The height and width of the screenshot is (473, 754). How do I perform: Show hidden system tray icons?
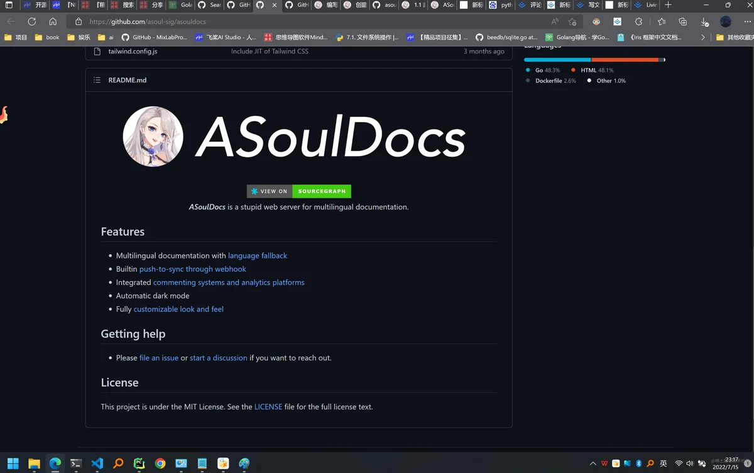593,464
